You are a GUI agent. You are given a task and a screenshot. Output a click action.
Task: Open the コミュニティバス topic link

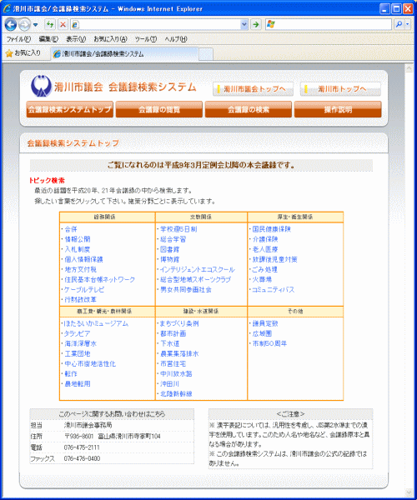tap(274, 289)
